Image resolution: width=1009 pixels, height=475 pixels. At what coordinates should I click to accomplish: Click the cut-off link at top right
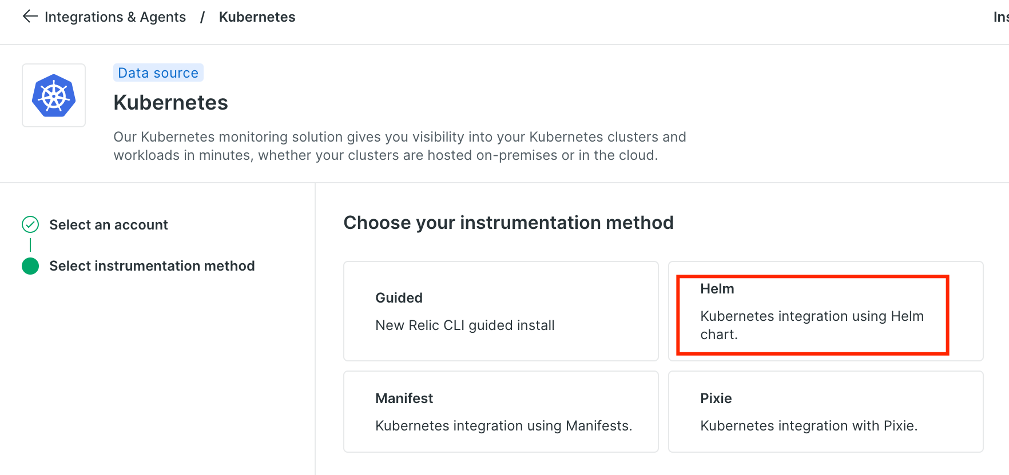[1001, 17]
